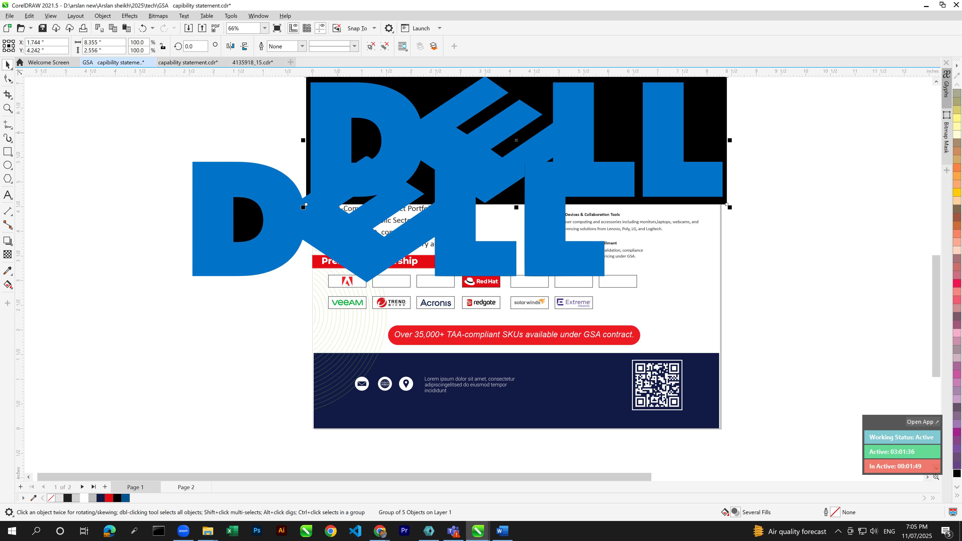The image size is (962, 541).
Task: Select the Parallel Dimension tool
Action: 8,211
